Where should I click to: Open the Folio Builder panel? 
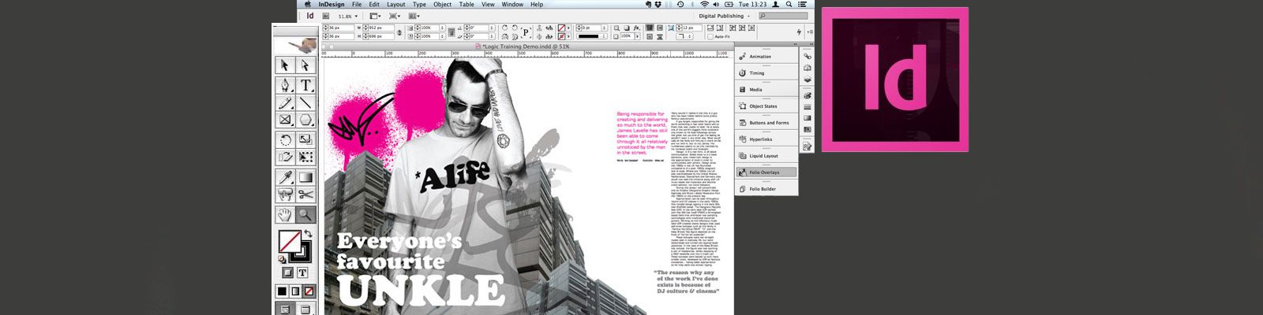coord(766,189)
